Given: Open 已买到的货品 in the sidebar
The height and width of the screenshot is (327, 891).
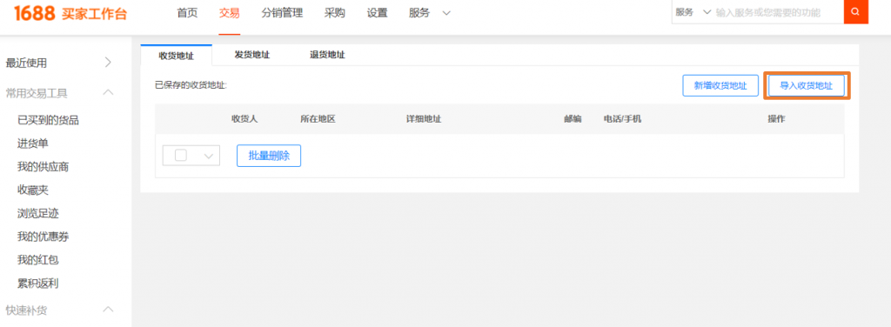Looking at the screenshot, I should (x=49, y=120).
